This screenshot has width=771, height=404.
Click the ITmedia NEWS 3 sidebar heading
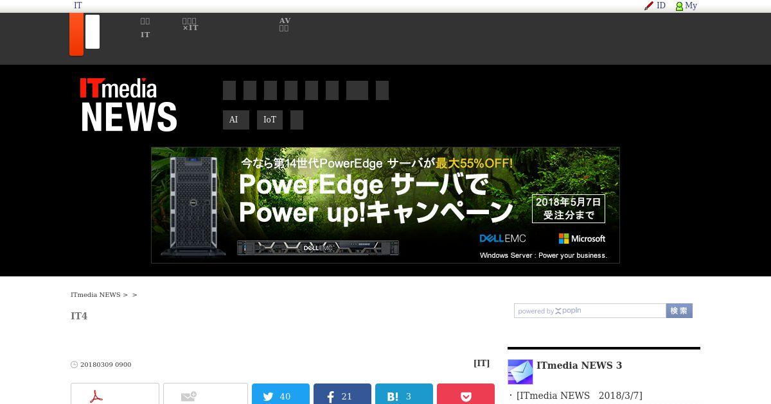coord(579,366)
